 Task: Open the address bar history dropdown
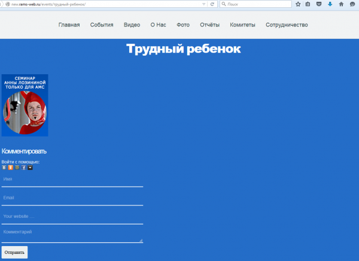coord(204,4)
